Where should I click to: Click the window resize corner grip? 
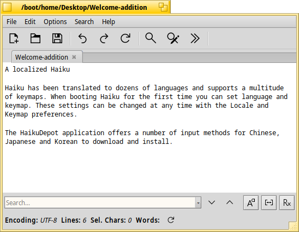tap(292, 226)
